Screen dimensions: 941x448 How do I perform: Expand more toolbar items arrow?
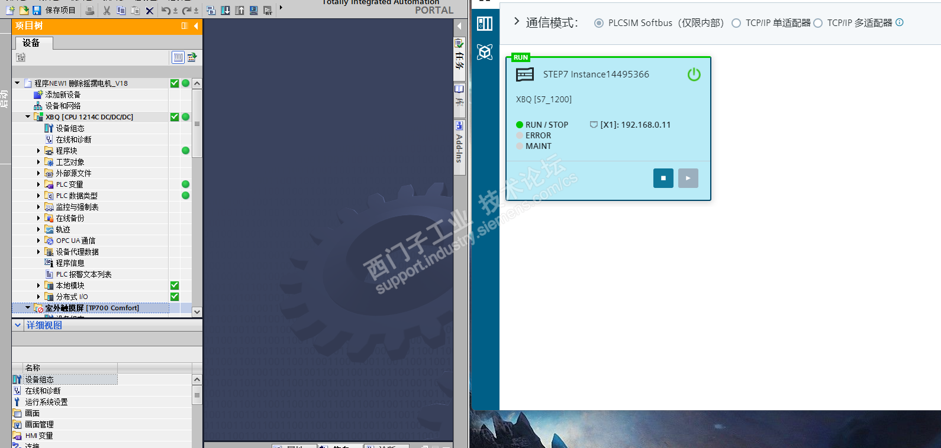281,8
